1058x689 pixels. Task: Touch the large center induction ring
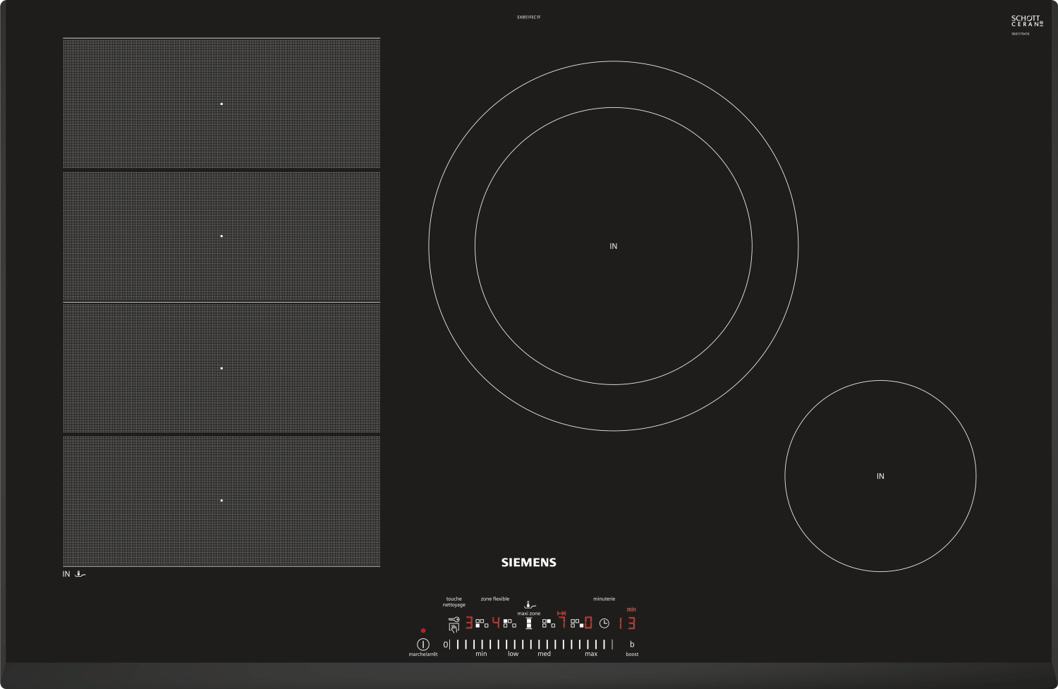tap(613, 246)
